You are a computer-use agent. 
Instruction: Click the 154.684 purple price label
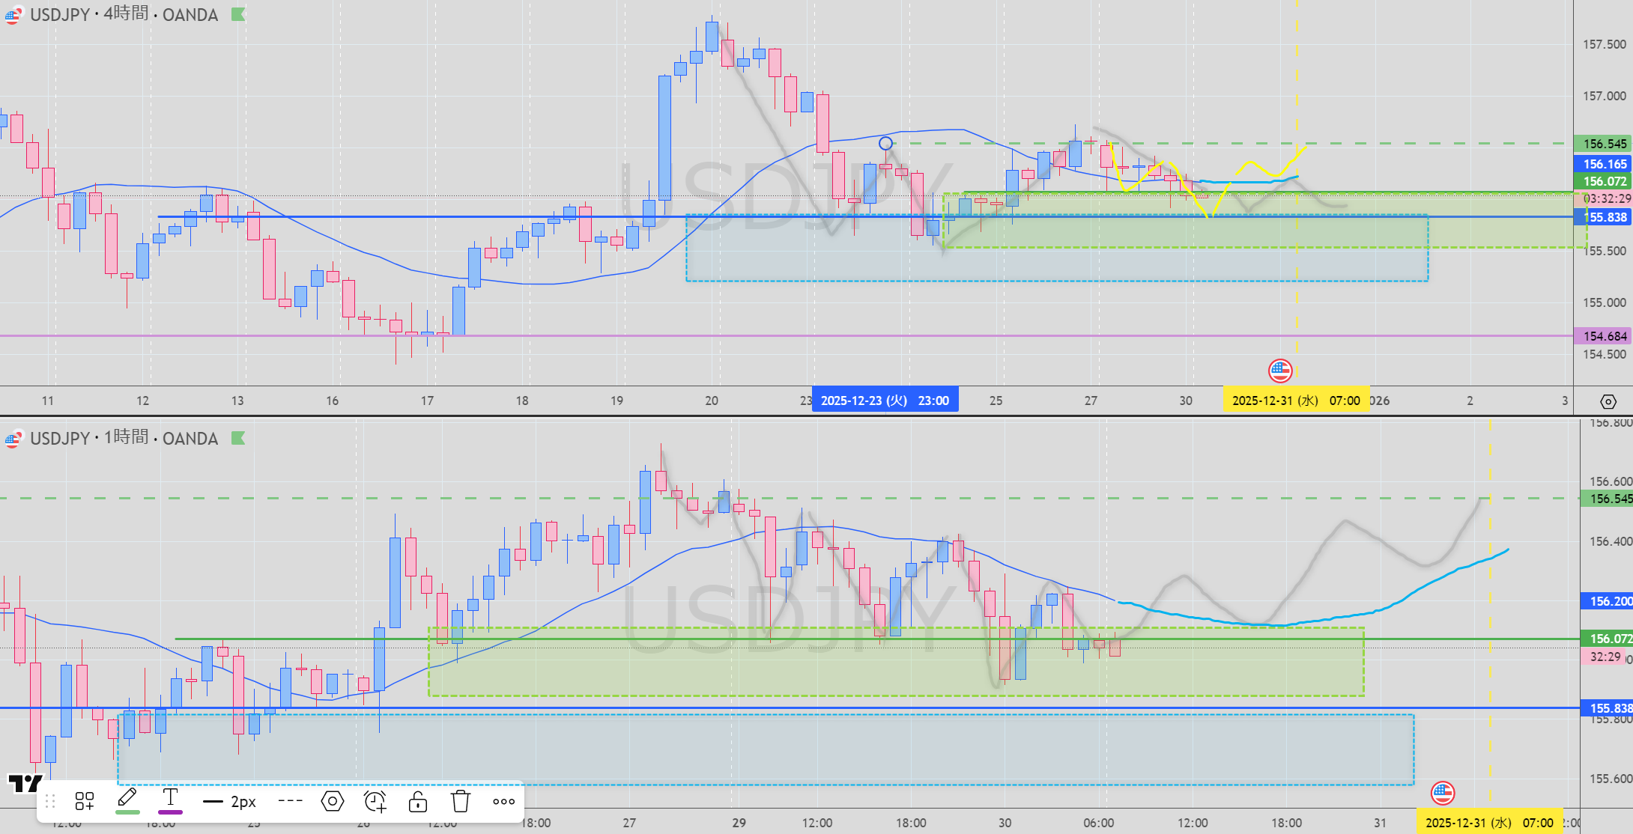click(1604, 336)
